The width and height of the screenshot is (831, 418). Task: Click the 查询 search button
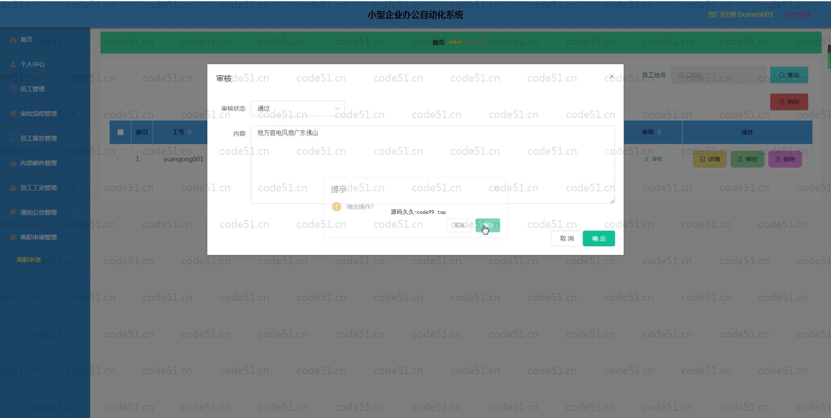click(x=789, y=75)
